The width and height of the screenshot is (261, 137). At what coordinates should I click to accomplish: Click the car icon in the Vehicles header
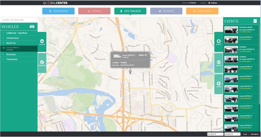pos(32,27)
